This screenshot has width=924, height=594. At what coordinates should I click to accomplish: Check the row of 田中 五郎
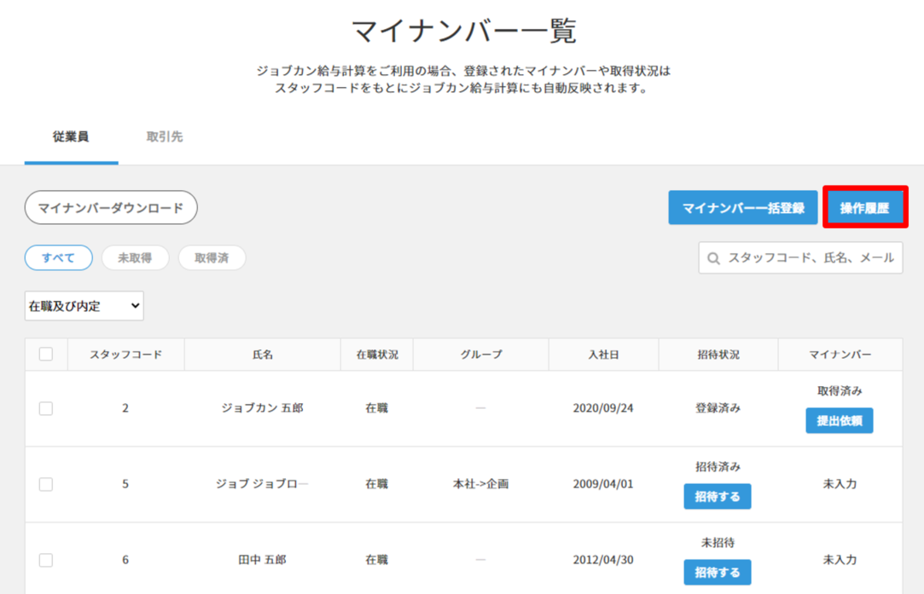(x=46, y=560)
